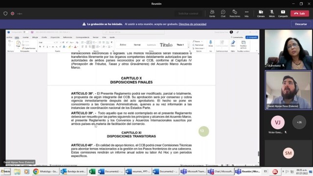The width and height of the screenshot is (313, 176).
Task: Click the Copiar formato painter
Action: click(29, 48)
